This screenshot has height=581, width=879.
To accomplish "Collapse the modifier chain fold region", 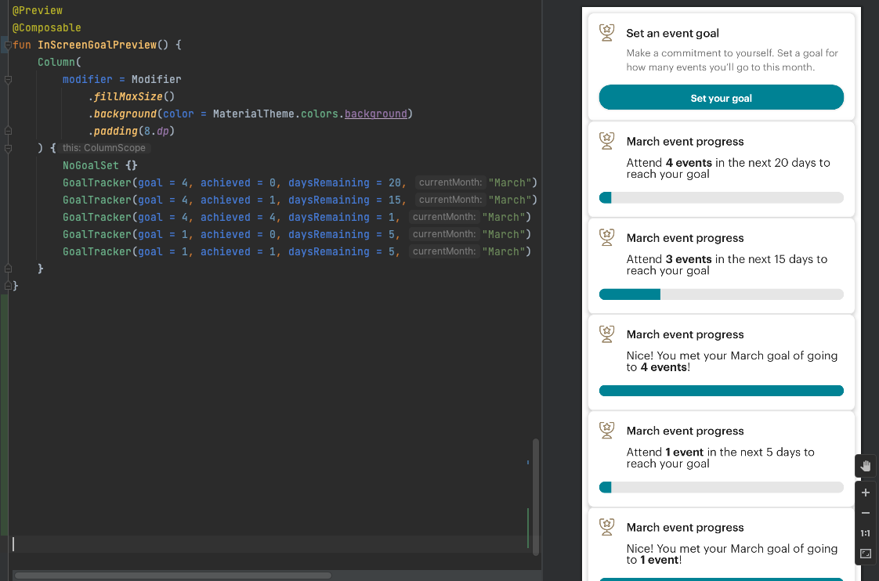I will point(8,79).
